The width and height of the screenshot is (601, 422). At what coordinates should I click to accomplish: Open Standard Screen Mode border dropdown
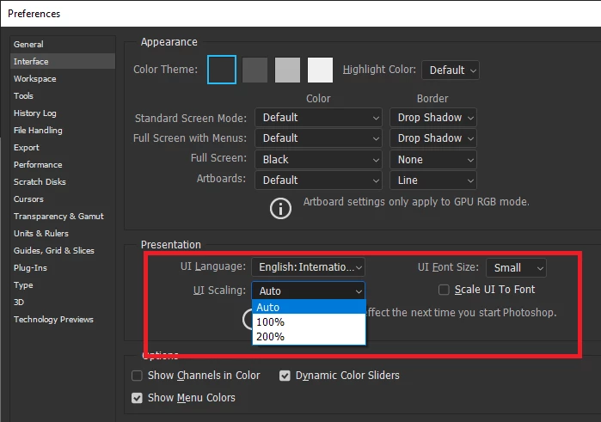pyautogui.click(x=433, y=118)
